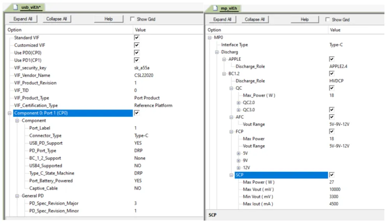Click Collapse All in mp_vif panel
The height and width of the screenshot is (224, 388).
(x=255, y=19)
